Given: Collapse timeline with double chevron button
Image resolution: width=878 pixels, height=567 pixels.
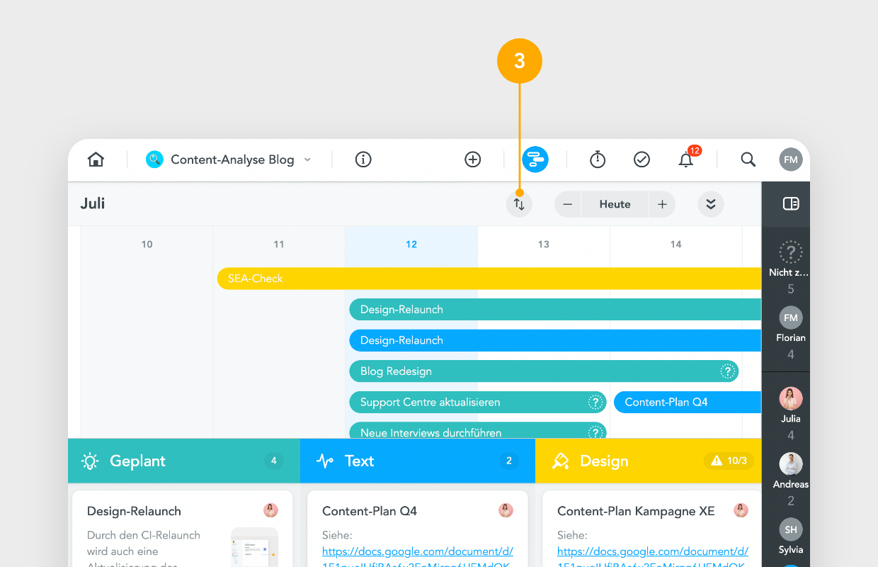Looking at the screenshot, I should 711,205.
